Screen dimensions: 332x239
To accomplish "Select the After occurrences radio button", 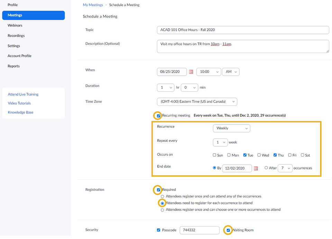I will point(266,168).
